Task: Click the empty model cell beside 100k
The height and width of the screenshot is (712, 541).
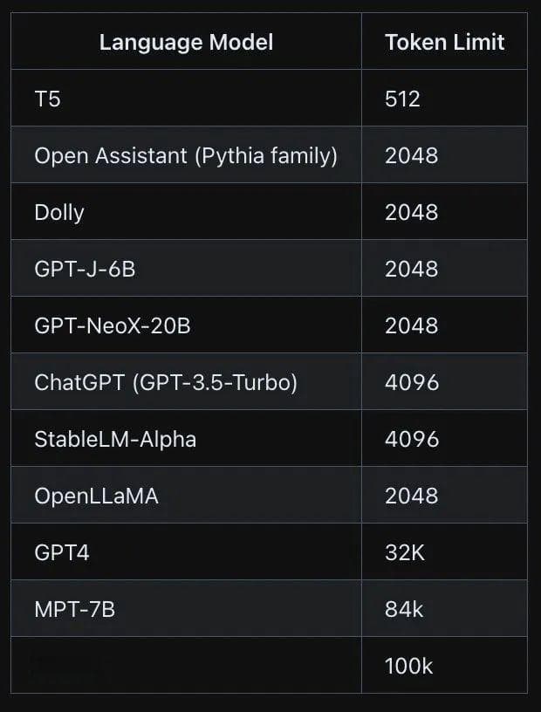Action: pyautogui.click(x=186, y=665)
